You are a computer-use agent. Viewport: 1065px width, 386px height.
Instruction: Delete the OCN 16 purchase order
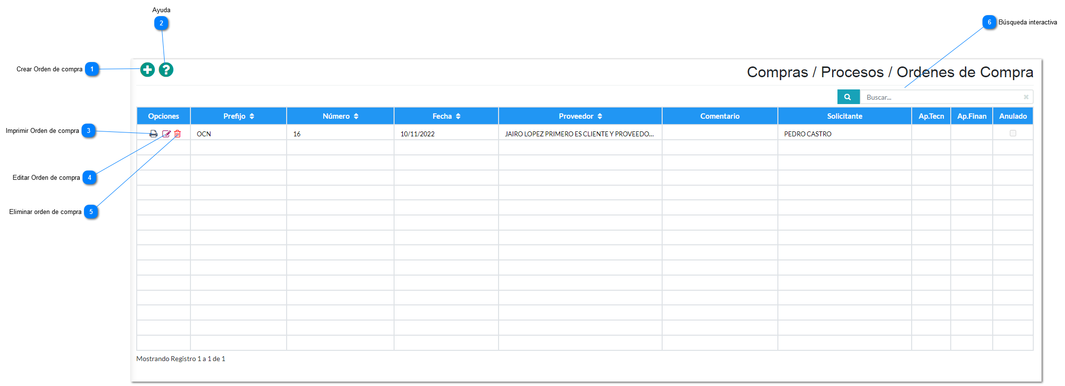178,134
